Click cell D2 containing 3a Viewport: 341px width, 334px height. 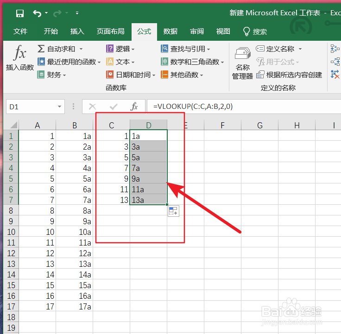point(149,146)
